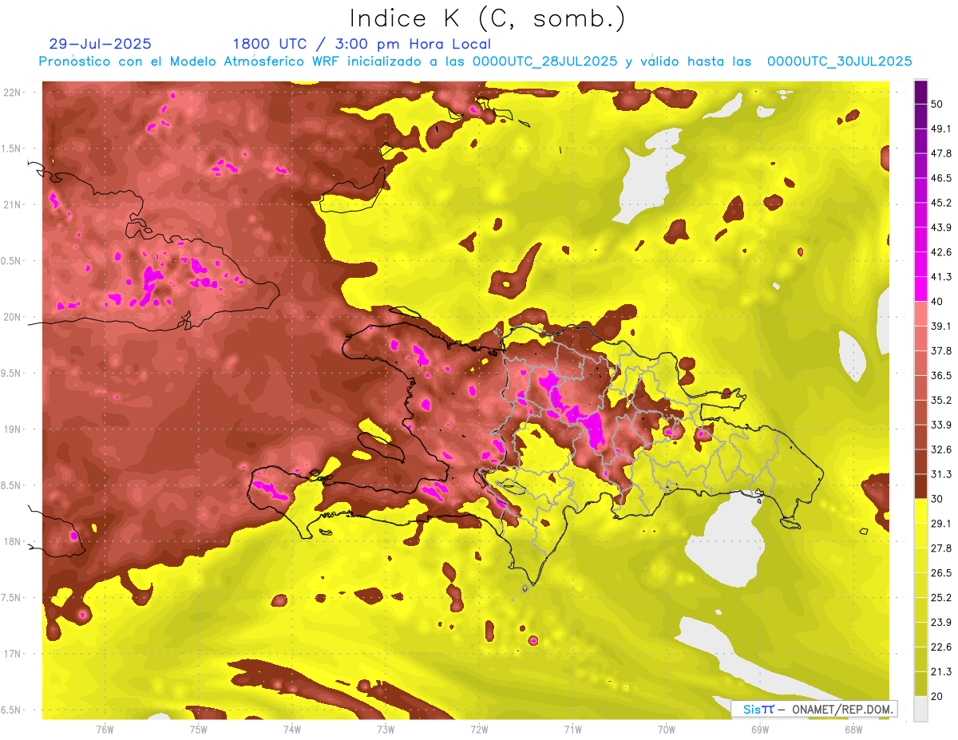Select the colorbar label "20" at the bottom
This screenshot has height=740, width=958.
(x=938, y=696)
